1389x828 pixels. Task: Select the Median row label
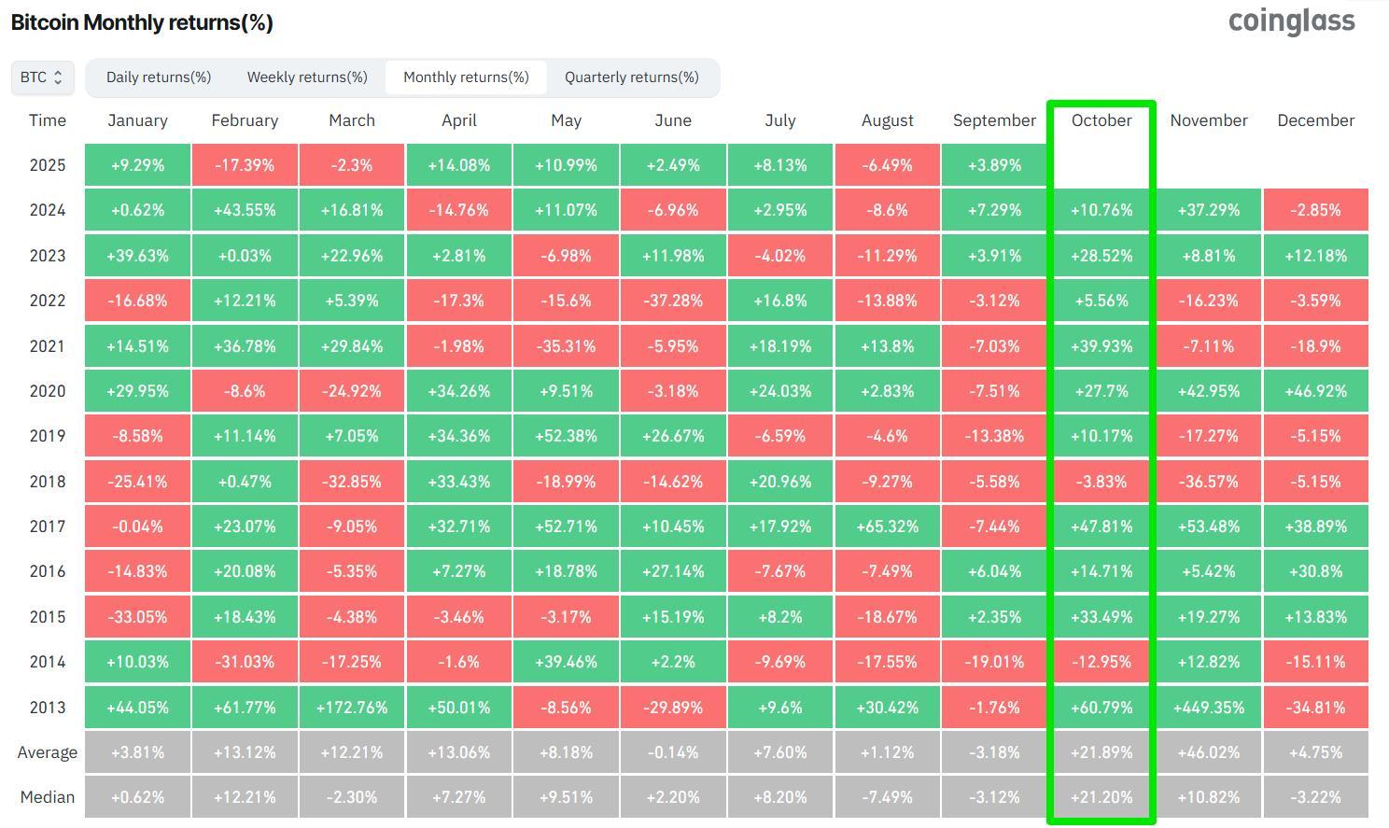pos(48,797)
